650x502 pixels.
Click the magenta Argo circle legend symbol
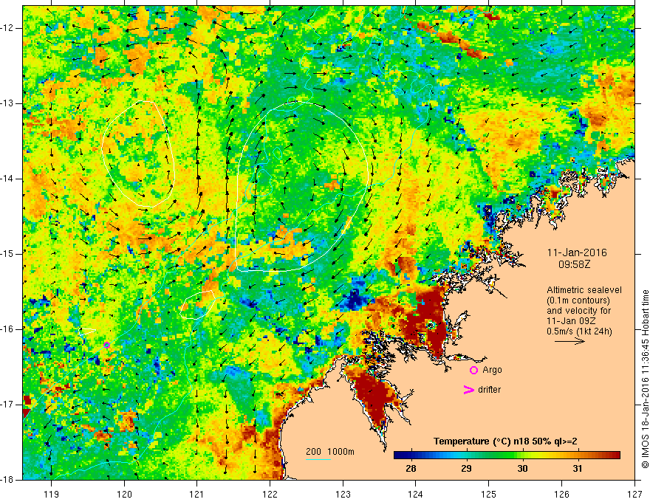pyautogui.click(x=473, y=370)
